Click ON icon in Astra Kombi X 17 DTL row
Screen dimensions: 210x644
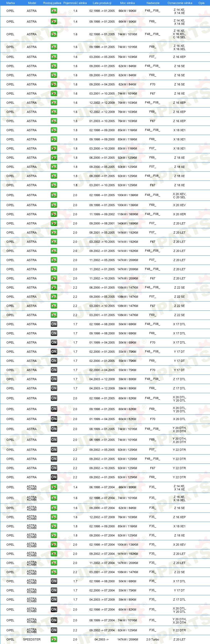tap(54, 581)
